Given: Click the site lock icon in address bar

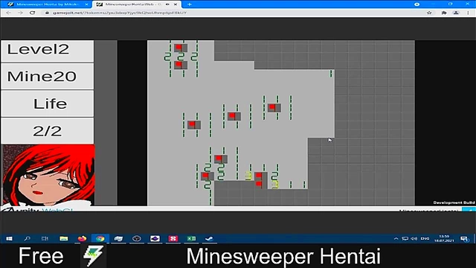Looking at the screenshot, I should pos(47,13).
